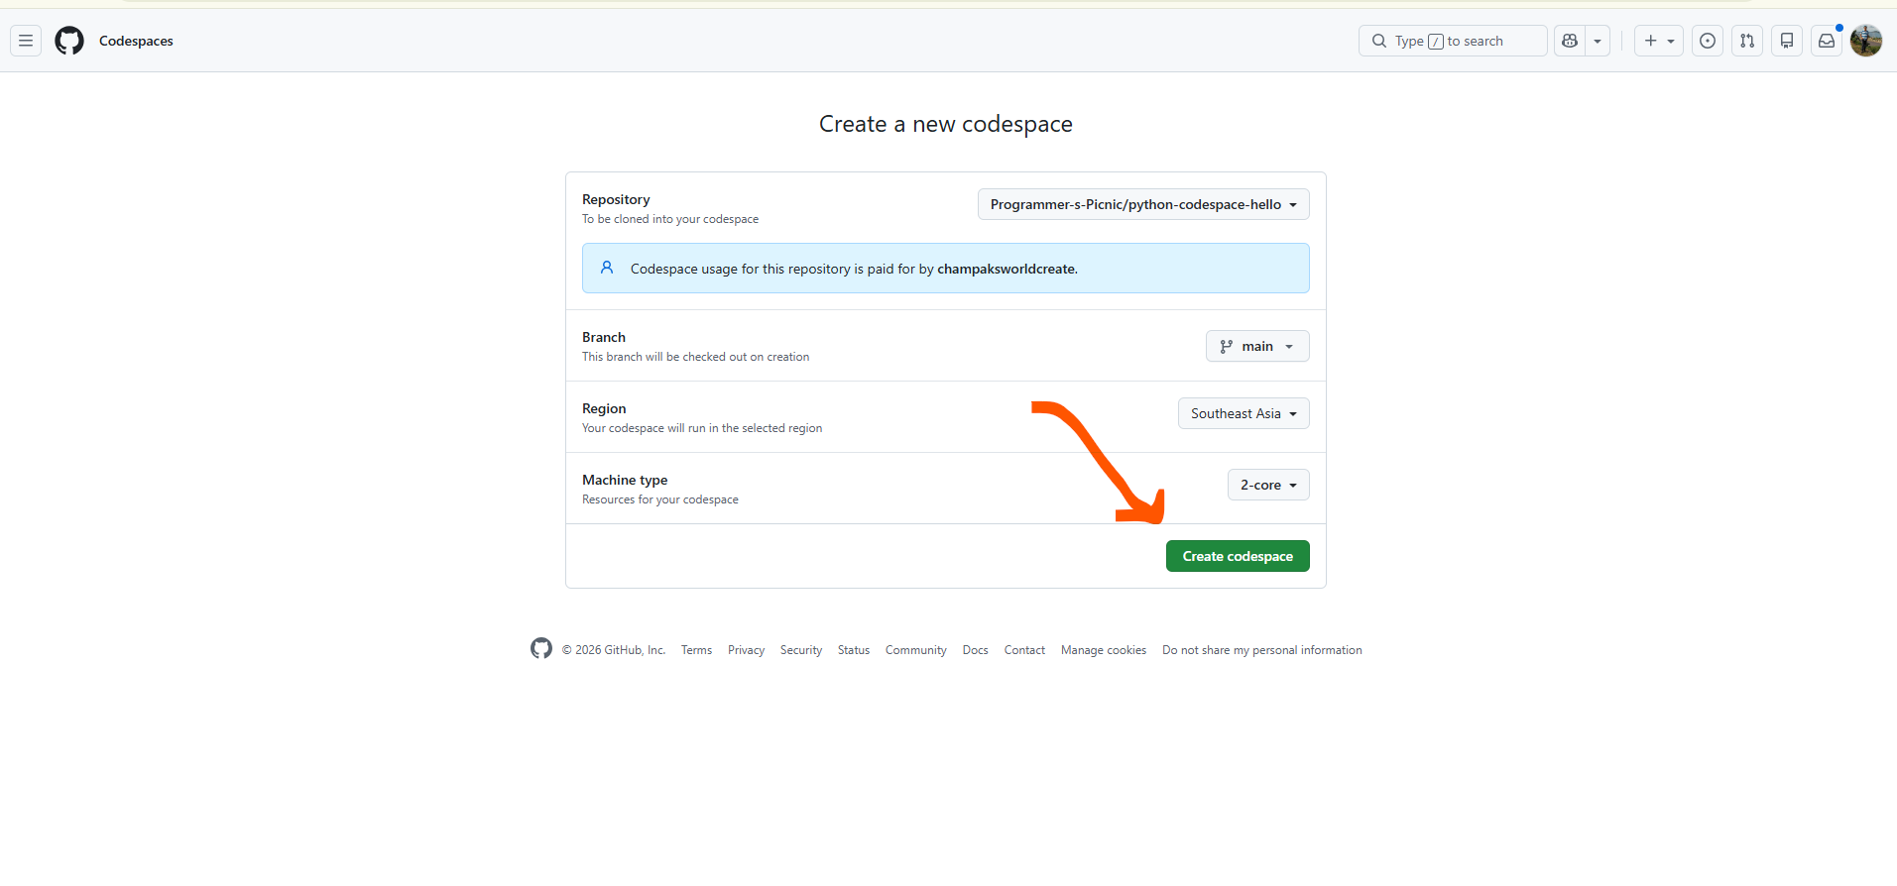Open Do not share my personal information
The width and height of the screenshot is (1897, 886).
coord(1262,650)
